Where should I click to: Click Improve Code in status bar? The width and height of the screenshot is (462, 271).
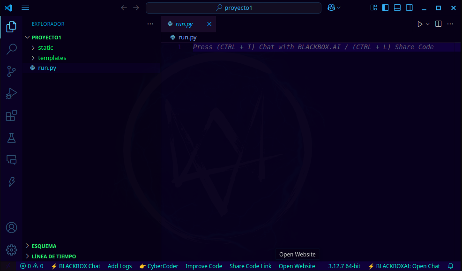coord(204,266)
